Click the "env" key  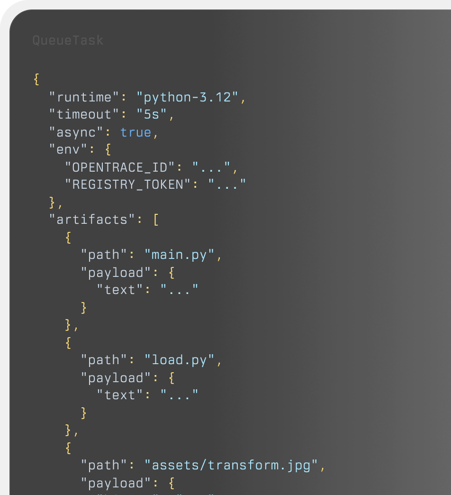(68, 150)
